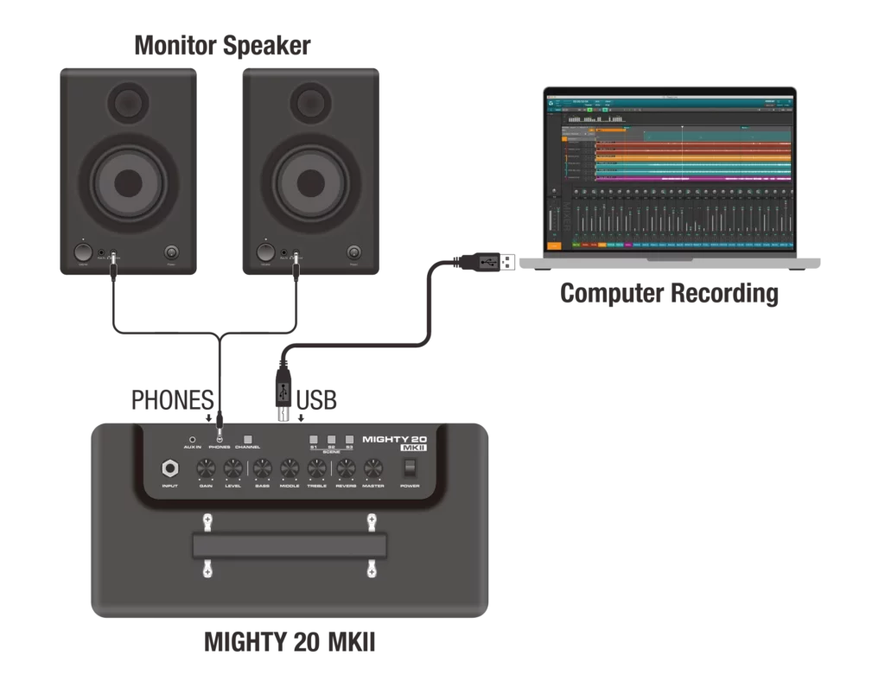This screenshot has height=694, width=885.
Task: Click the MIGHTY 20 MKII logo on panel
Action: click(x=394, y=443)
